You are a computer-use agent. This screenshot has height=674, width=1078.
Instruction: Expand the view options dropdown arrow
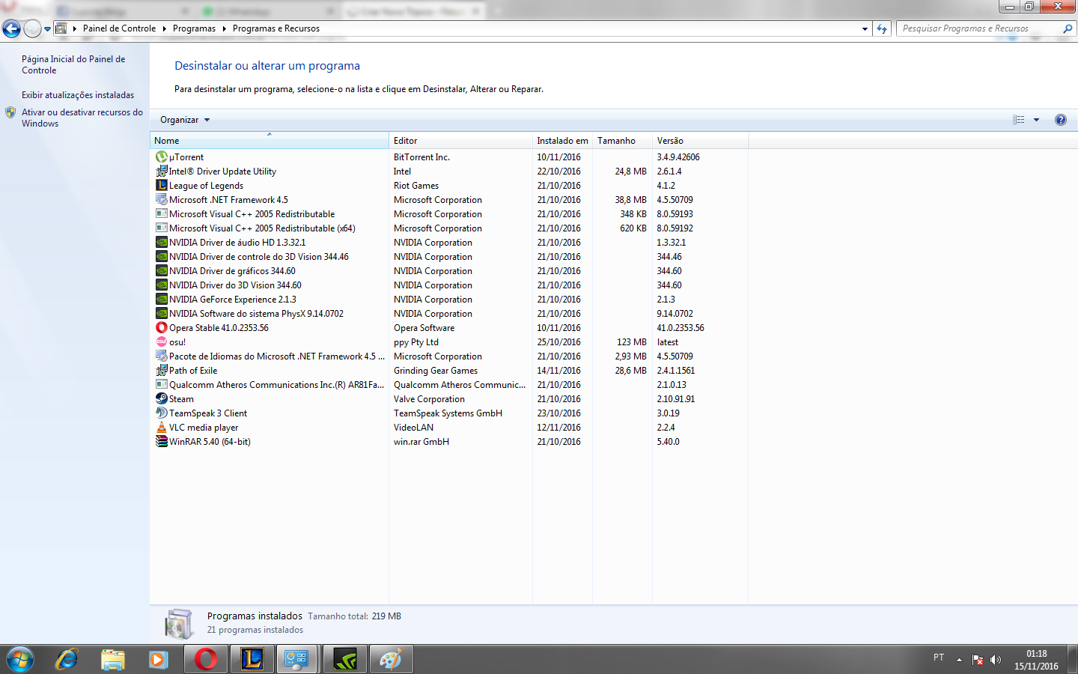[1037, 120]
